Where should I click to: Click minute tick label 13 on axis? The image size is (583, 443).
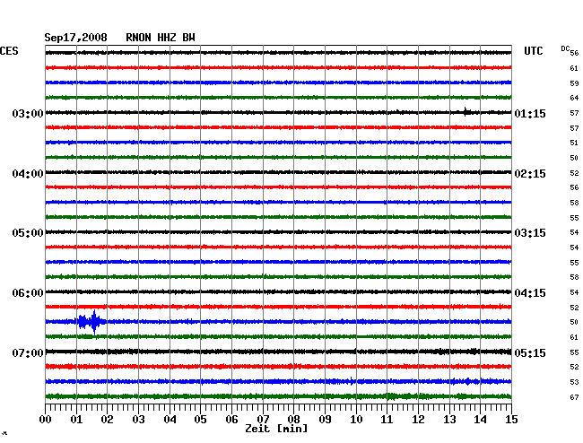449,420
